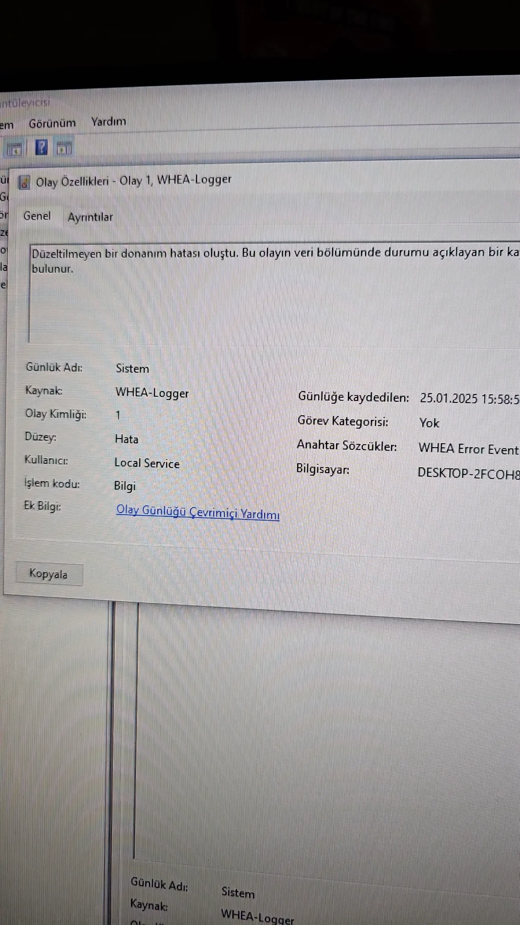
Task: Click the İşlem kodu value Bilgi
Action: pyautogui.click(x=125, y=486)
